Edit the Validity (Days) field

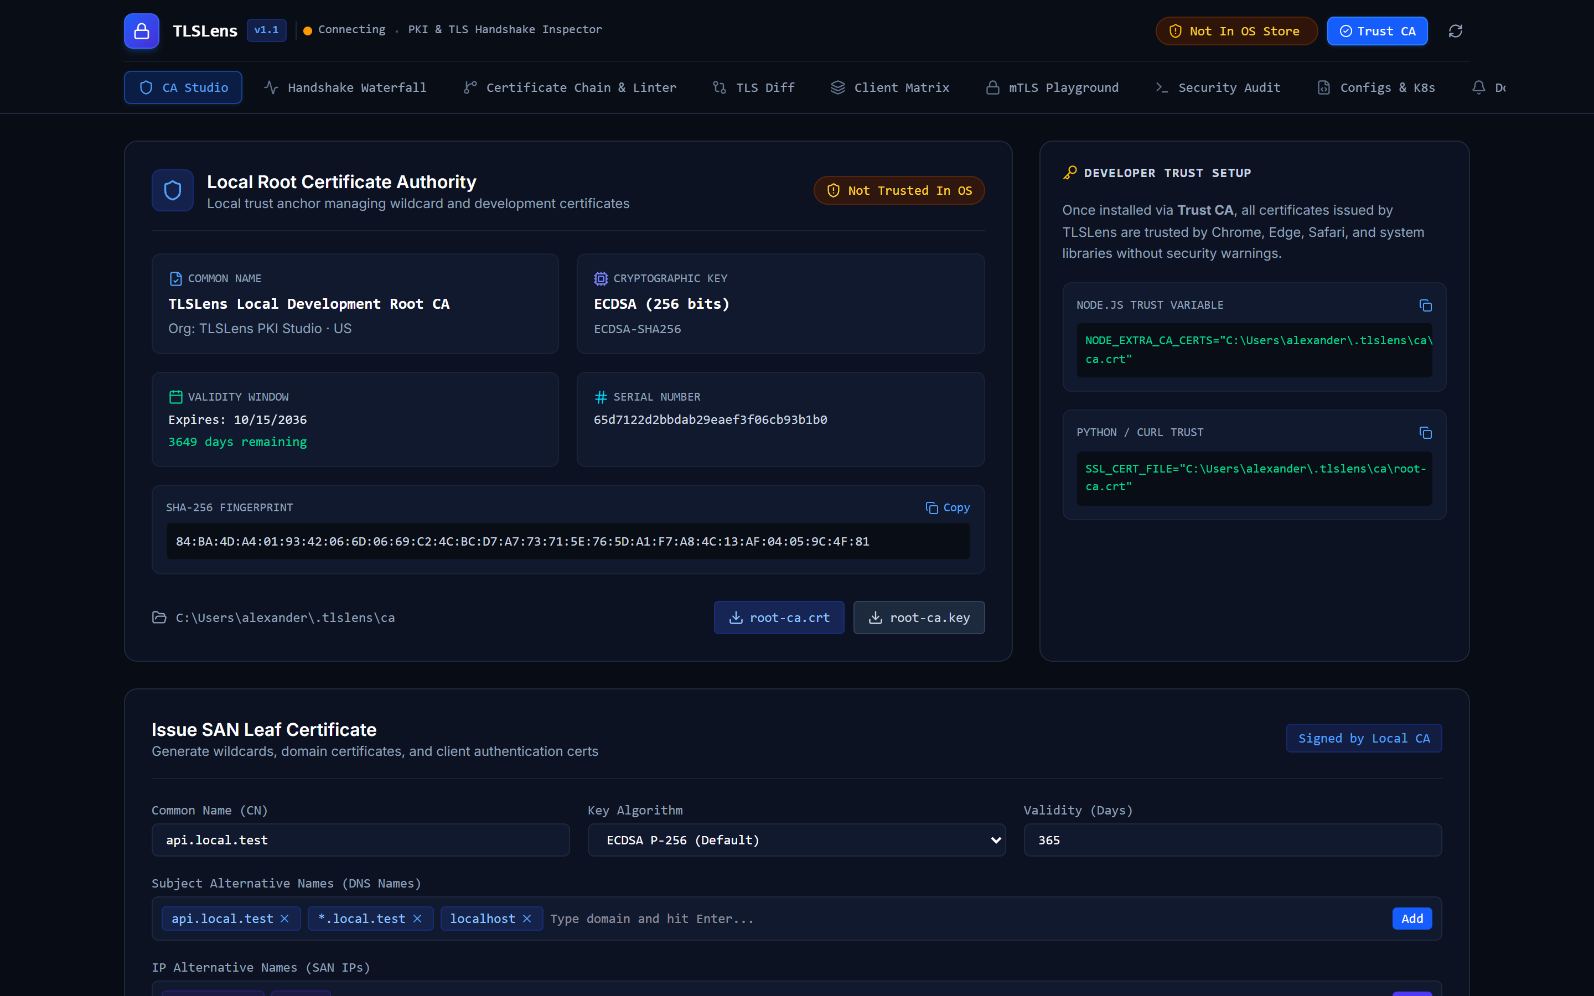coord(1233,840)
